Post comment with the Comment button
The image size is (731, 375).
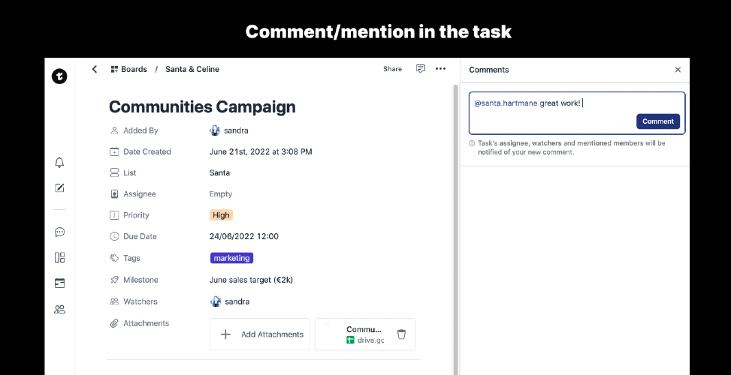point(657,121)
